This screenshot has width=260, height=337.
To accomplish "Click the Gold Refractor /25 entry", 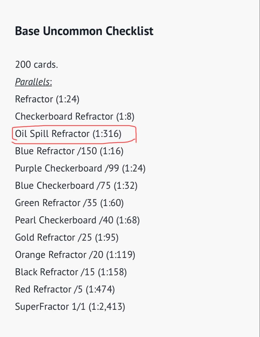I will point(67,237).
